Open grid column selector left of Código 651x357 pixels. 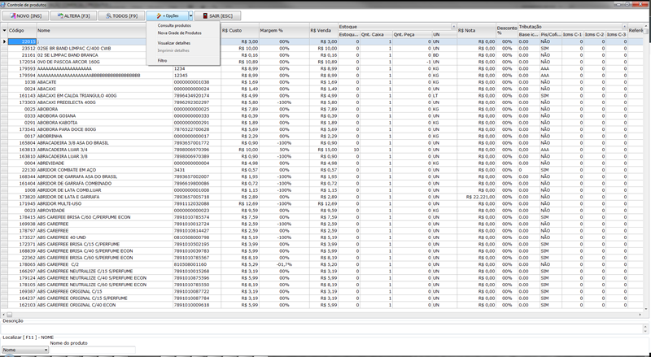(x=3, y=30)
